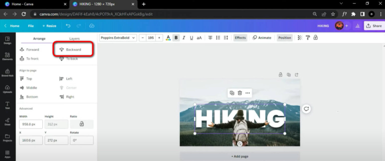Screen dimensions: 385x161
Task: Duplicate the selected text element
Action: click(x=232, y=93)
